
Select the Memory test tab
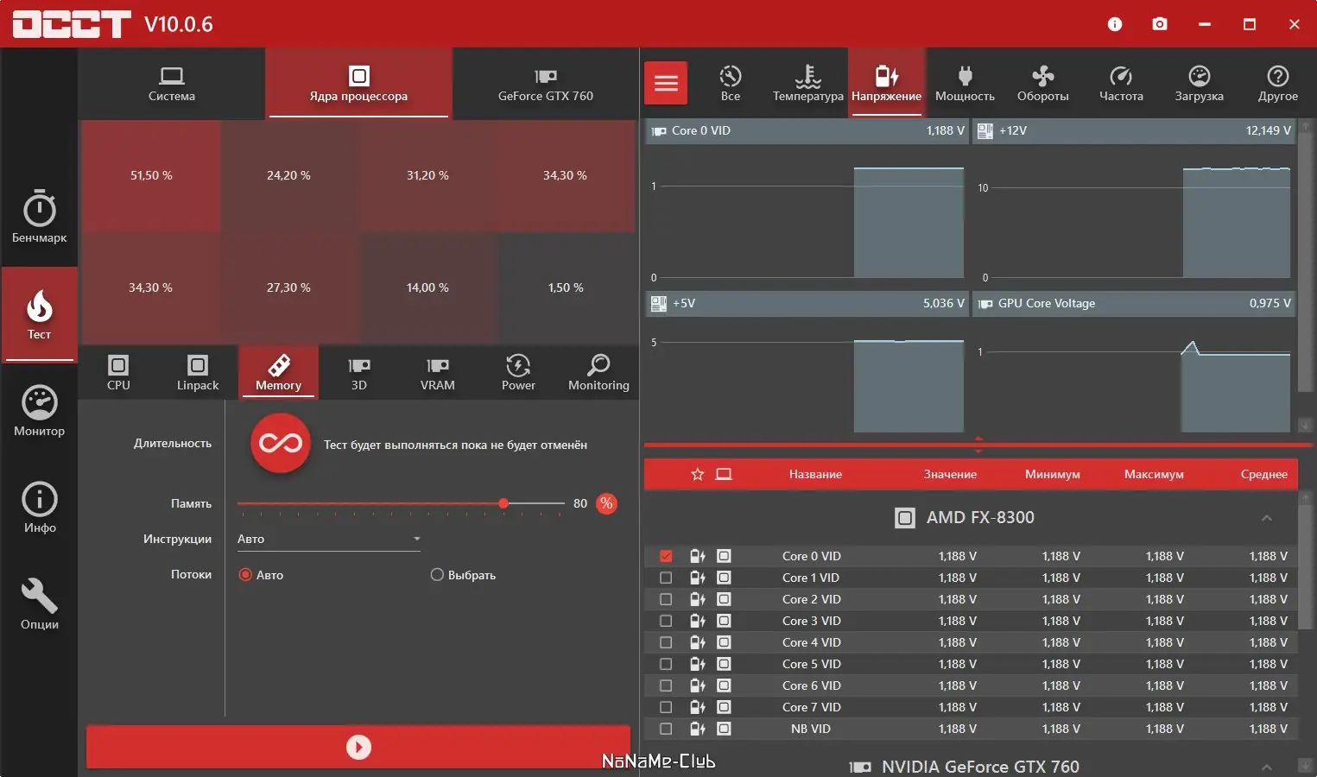coord(278,372)
